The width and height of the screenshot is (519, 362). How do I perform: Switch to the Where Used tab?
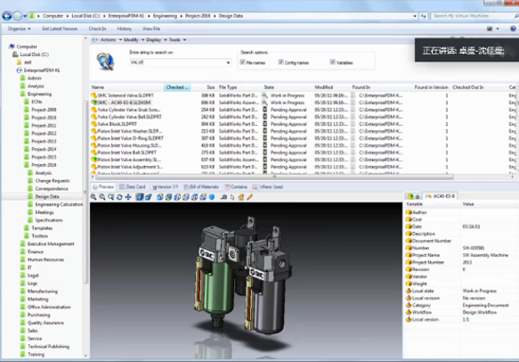click(x=267, y=187)
